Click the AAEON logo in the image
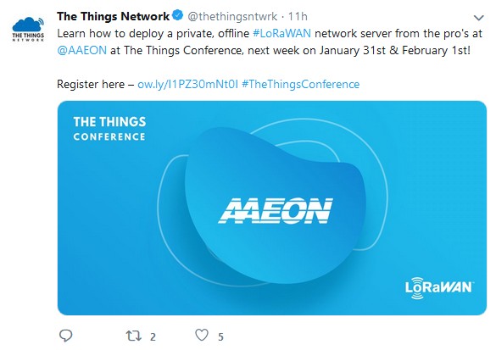Image resolution: width=496 pixels, height=350 pixels. (x=276, y=210)
